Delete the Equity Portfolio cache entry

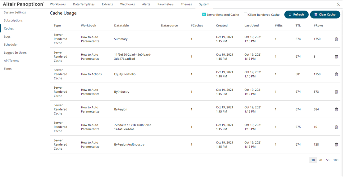coord(336,74)
